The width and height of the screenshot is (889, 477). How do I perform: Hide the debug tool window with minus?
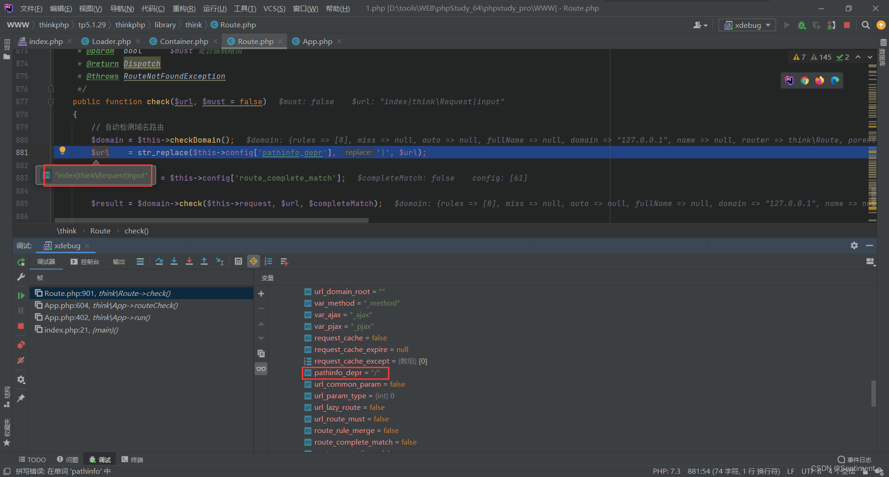coord(870,245)
